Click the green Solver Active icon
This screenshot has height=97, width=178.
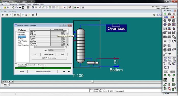pyautogui.click(x=75, y=7)
